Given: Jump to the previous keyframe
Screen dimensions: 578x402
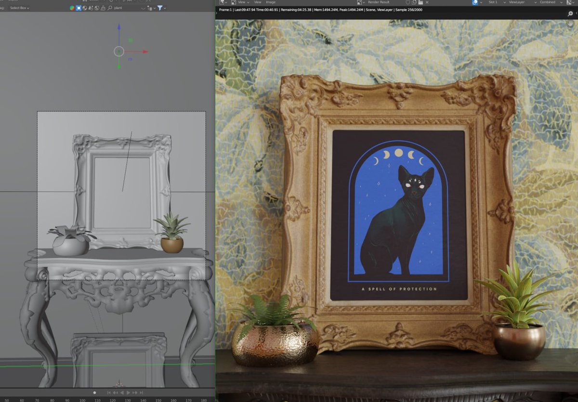Looking at the screenshot, I should click(115, 393).
